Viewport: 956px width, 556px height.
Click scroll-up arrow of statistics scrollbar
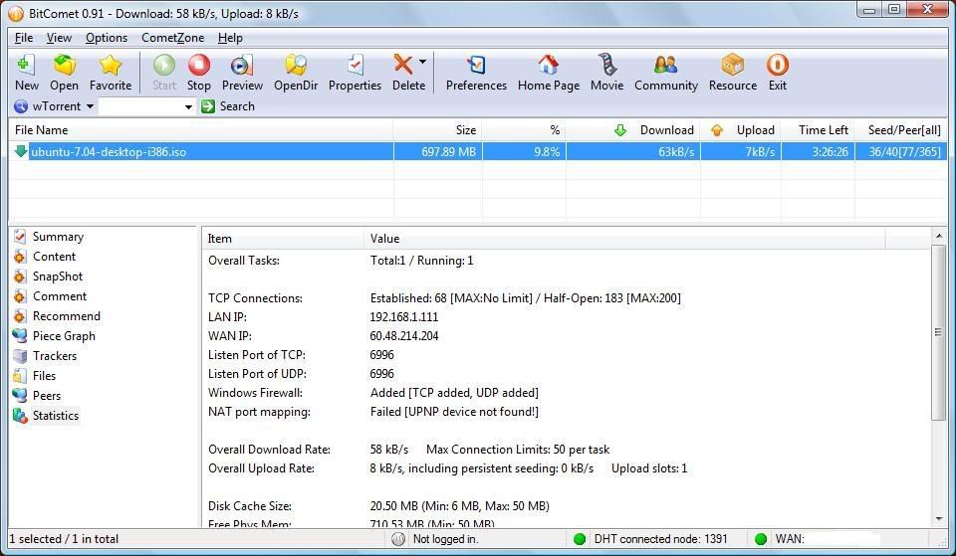click(x=939, y=237)
